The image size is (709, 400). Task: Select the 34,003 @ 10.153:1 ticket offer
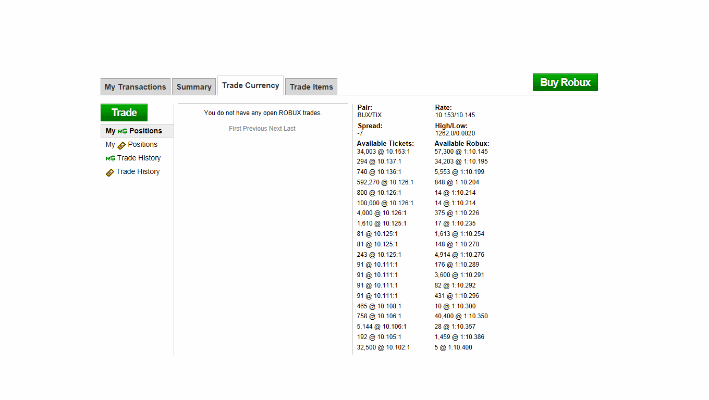coord(383,152)
